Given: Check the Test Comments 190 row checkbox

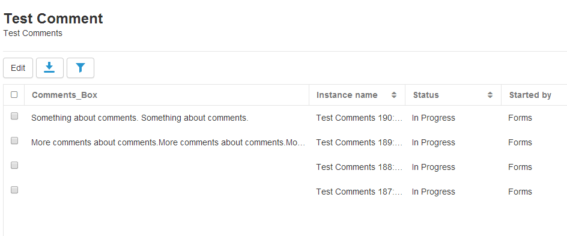Looking at the screenshot, I should (x=14, y=116).
